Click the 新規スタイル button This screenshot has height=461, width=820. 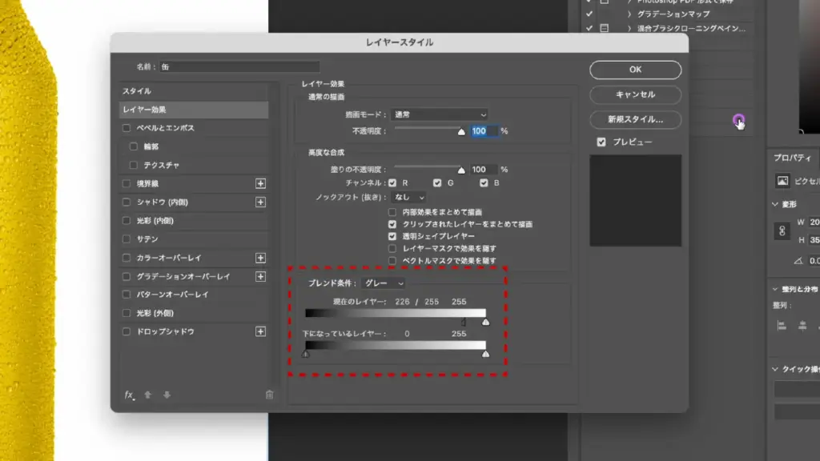coord(635,119)
